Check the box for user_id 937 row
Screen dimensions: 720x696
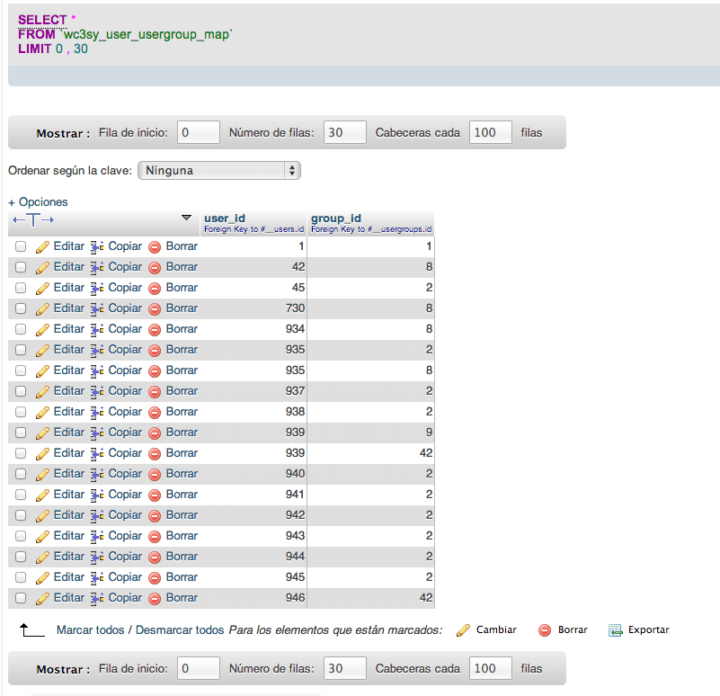21,391
